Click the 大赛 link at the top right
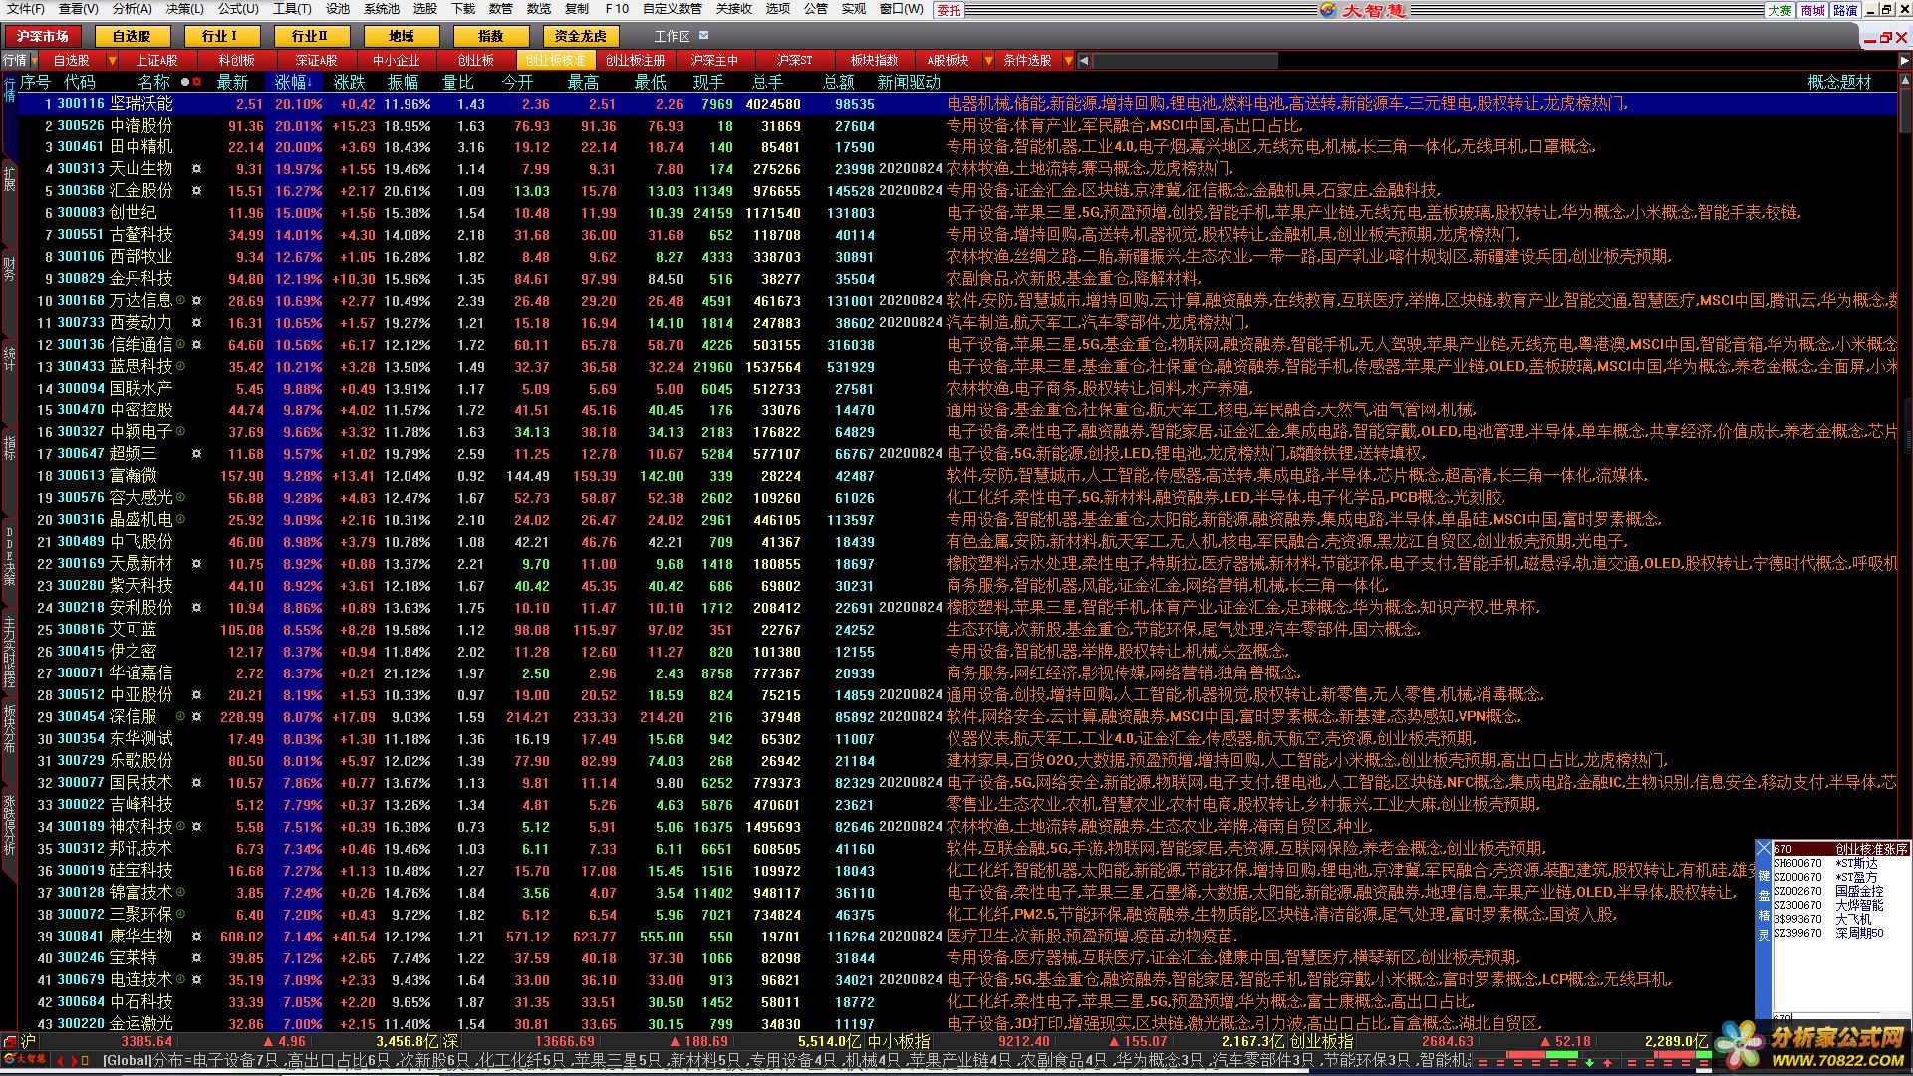The width and height of the screenshot is (1913, 1076). [x=1779, y=10]
